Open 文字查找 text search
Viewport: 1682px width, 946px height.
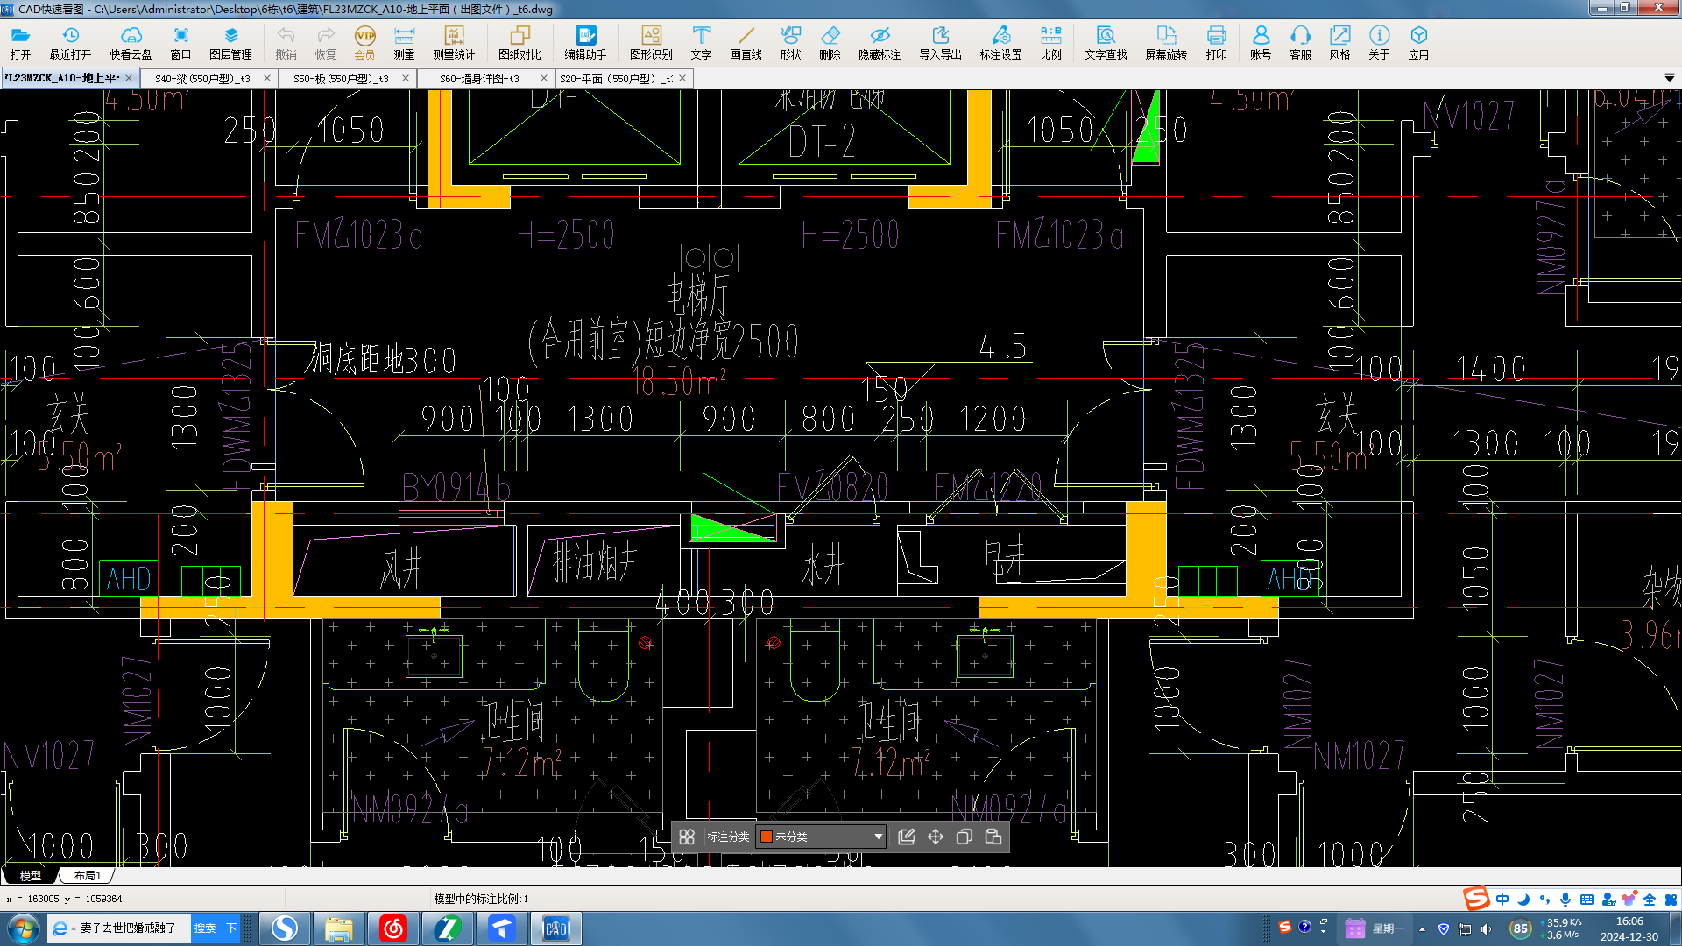[x=1106, y=42]
